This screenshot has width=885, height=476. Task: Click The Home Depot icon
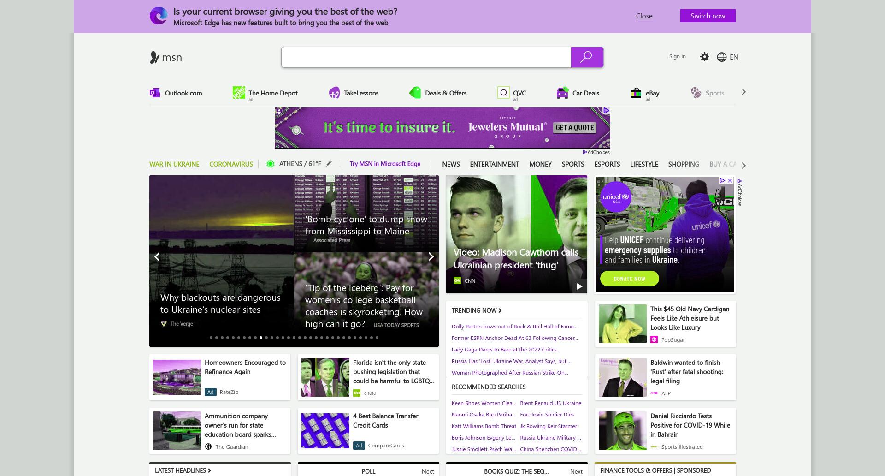(x=239, y=93)
